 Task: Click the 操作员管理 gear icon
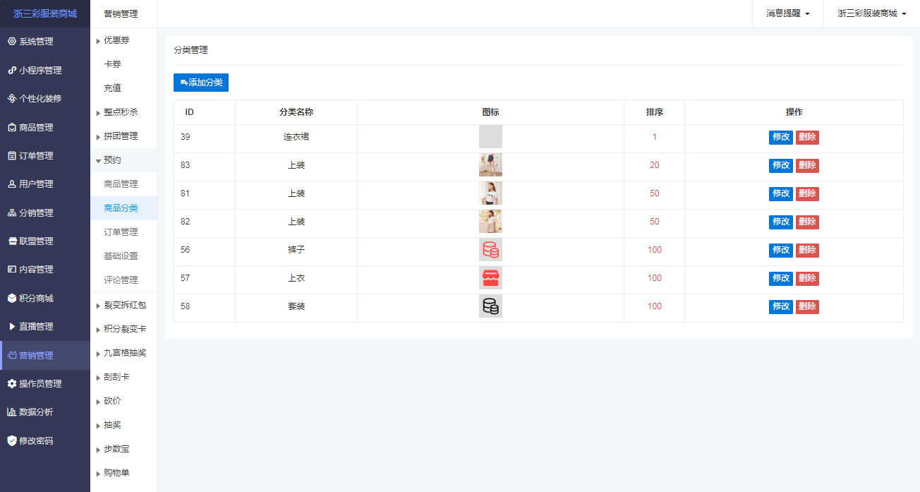pyautogui.click(x=11, y=384)
